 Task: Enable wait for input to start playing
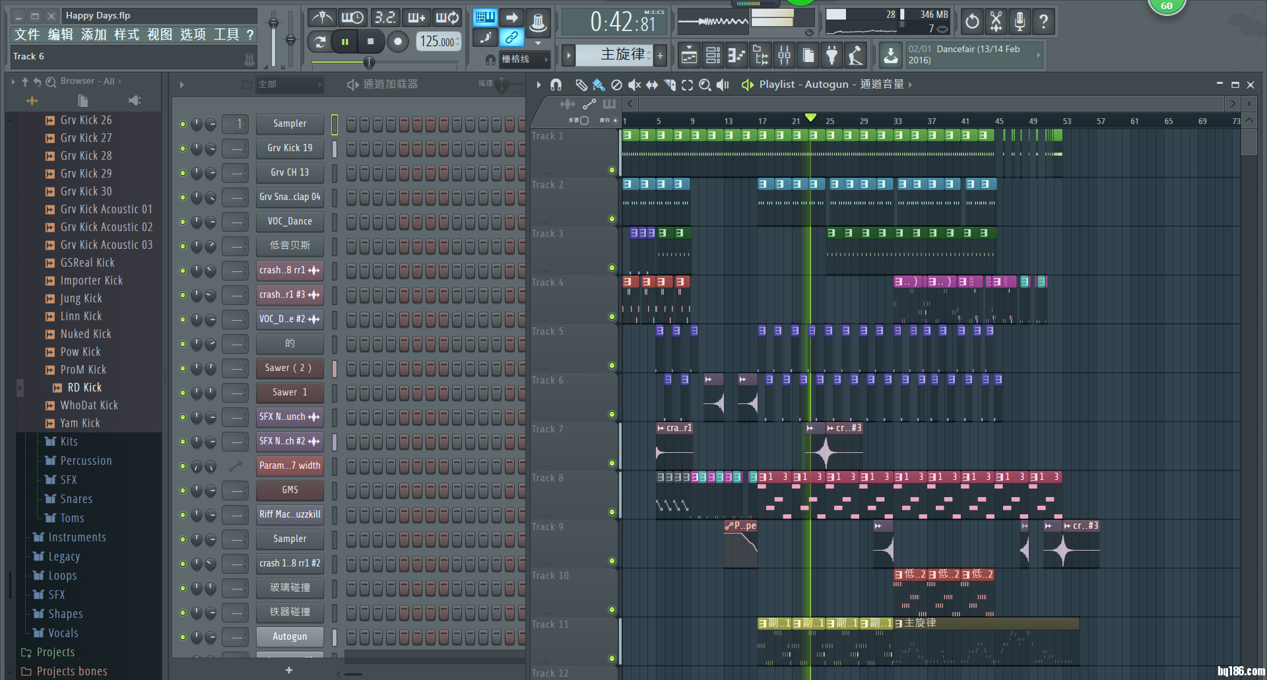pyautogui.click(x=352, y=18)
